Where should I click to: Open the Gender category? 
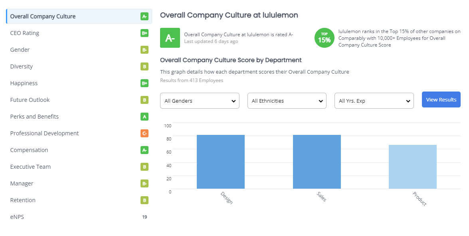(x=79, y=50)
